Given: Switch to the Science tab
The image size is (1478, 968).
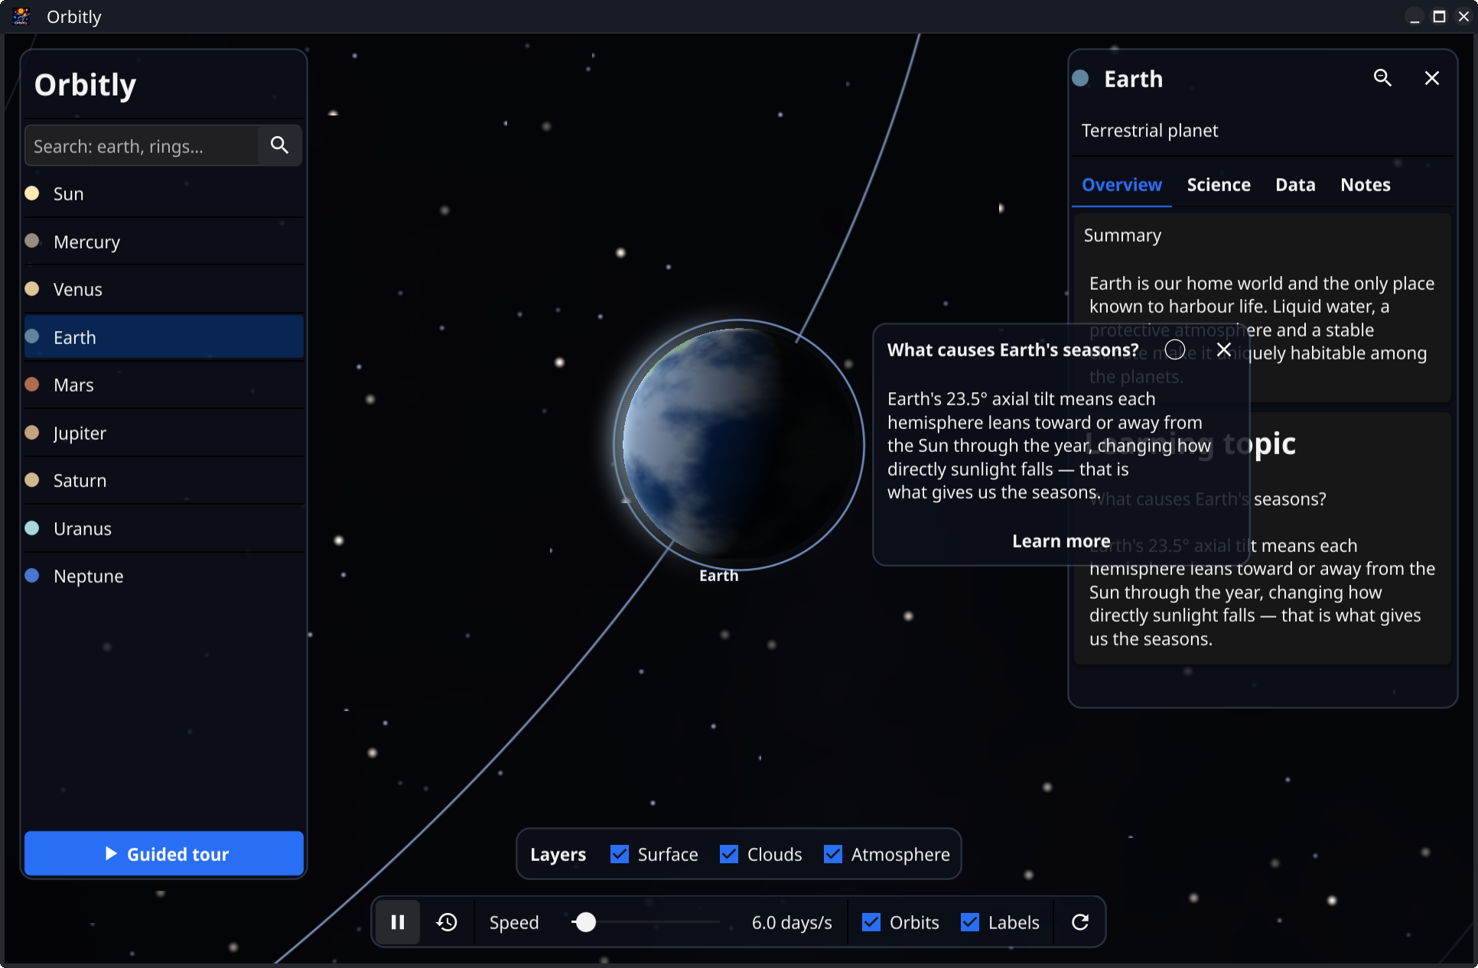Looking at the screenshot, I should 1219,185.
